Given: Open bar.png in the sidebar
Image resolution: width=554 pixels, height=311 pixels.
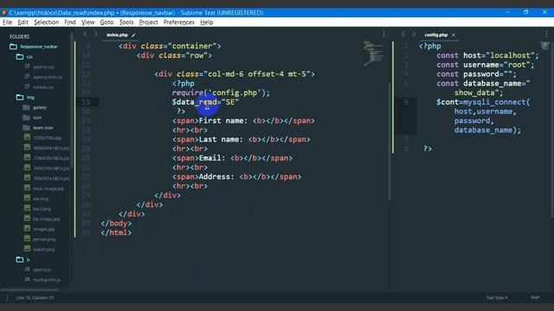Looking at the screenshot, I should click(41, 199).
